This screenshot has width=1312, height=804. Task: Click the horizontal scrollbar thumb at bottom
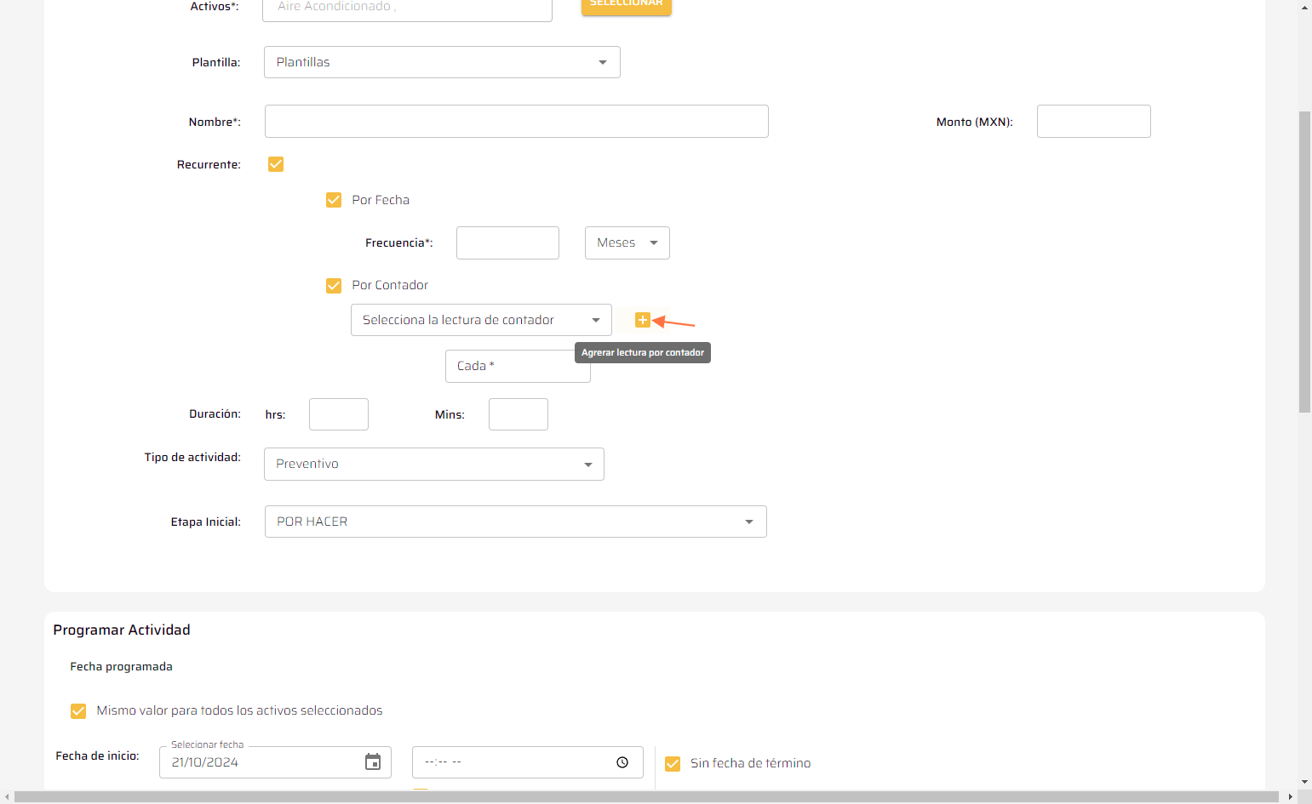(x=646, y=797)
